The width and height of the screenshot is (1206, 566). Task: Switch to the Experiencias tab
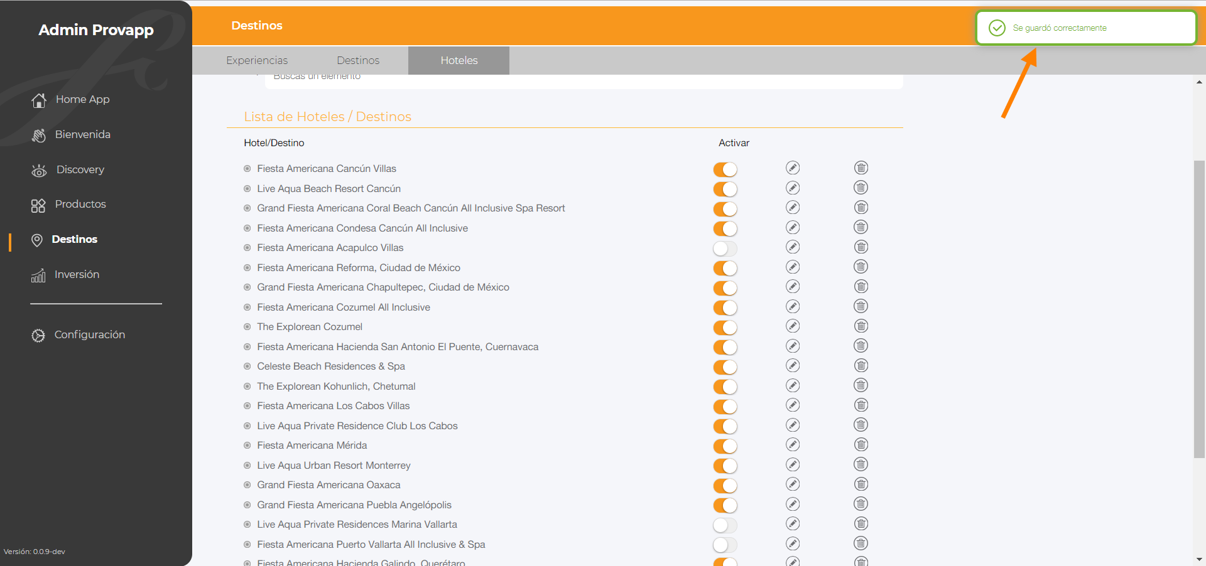click(257, 60)
